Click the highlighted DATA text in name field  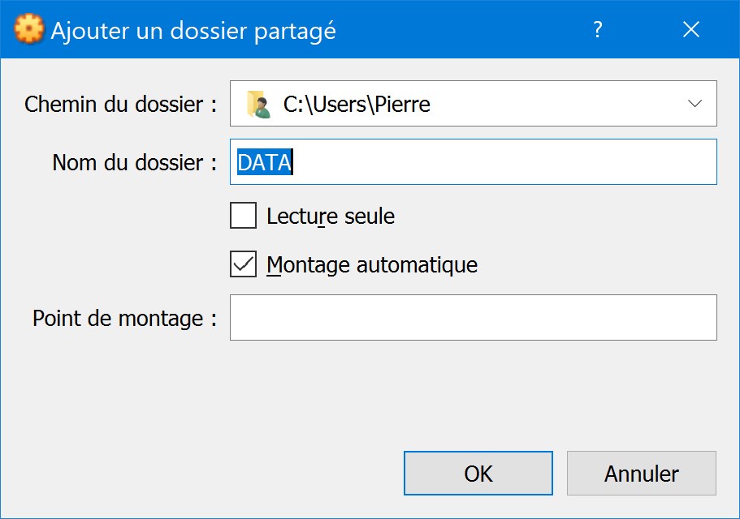point(264,162)
